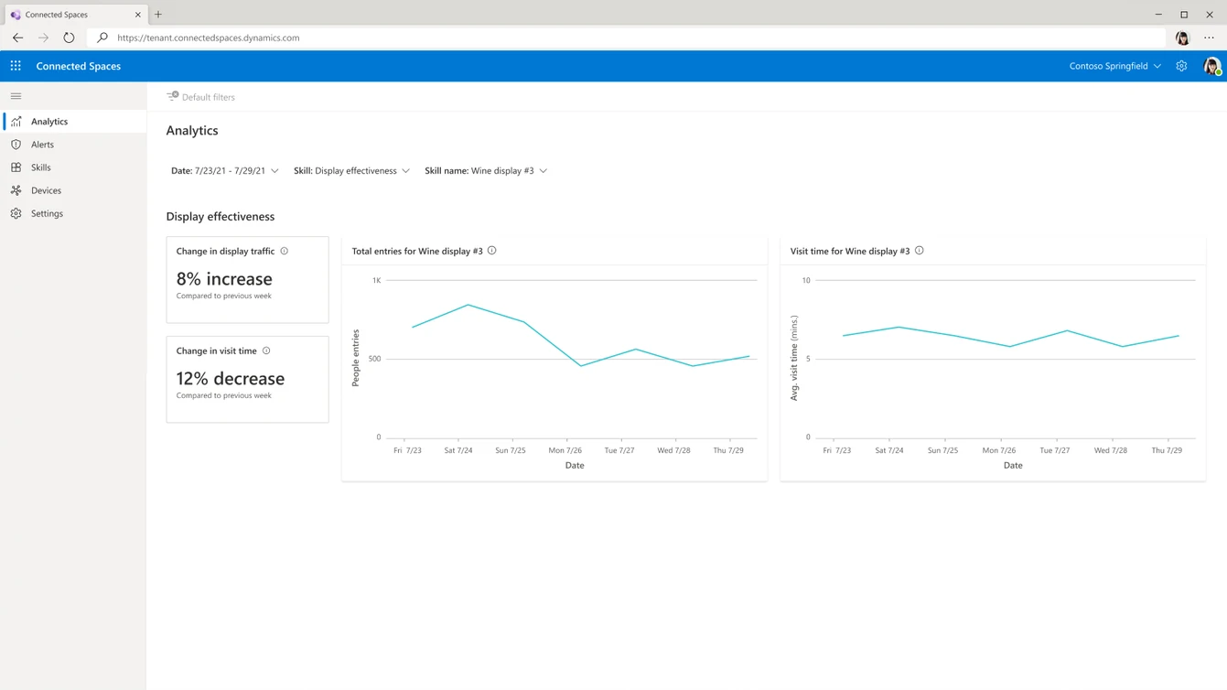Expand the Date 7/23/21 - 7/29/21 filter
1227x690 pixels.
coord(225,171)
